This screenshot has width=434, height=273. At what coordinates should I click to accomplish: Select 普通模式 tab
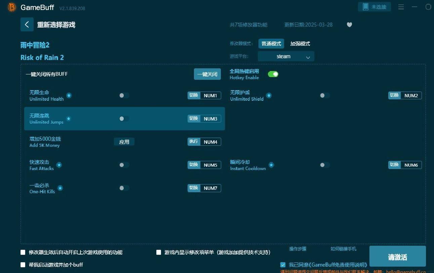pos(271,44)
